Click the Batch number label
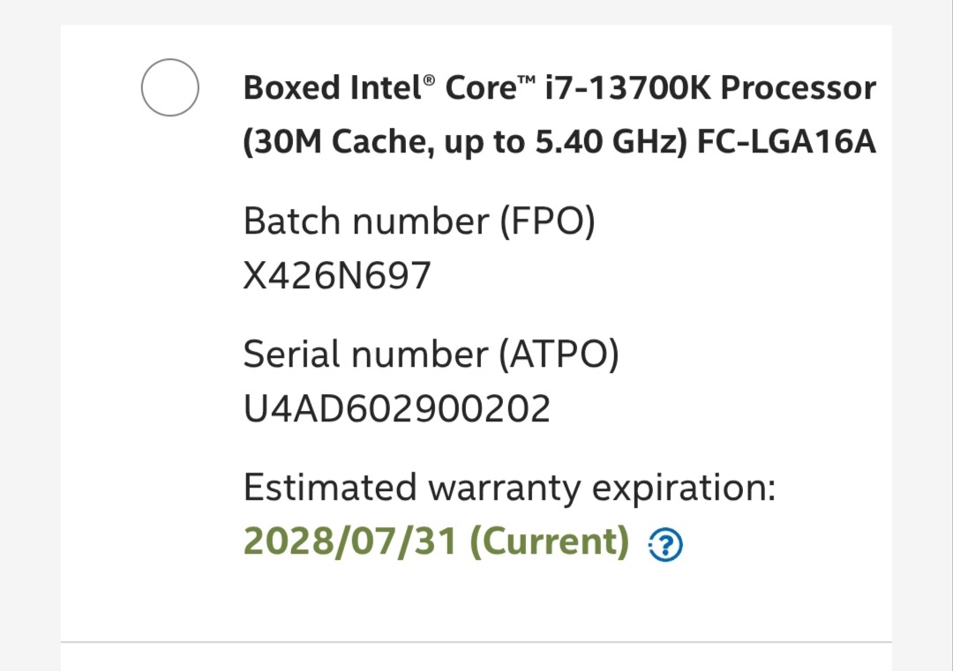Screen dimensions: 953x671 pos(366,220)
